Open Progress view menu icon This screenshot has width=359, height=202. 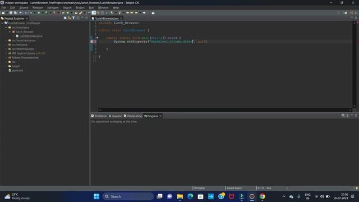347,116
